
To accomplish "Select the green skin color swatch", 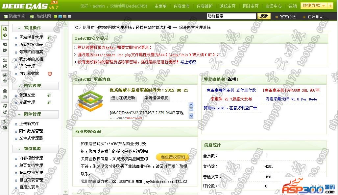I will (x=56, y=16).
